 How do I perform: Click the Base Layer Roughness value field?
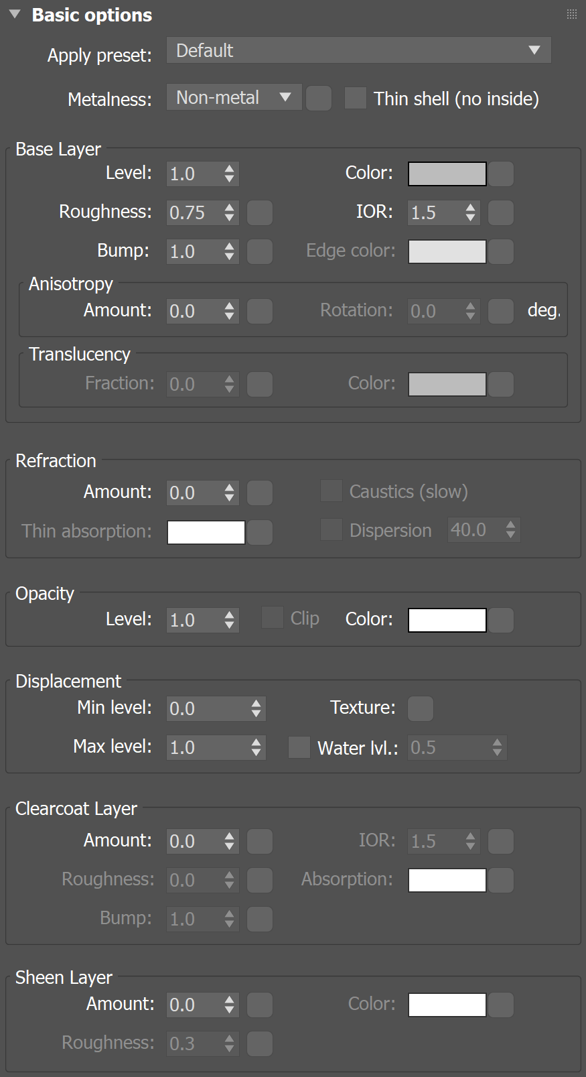pos(194,213)
